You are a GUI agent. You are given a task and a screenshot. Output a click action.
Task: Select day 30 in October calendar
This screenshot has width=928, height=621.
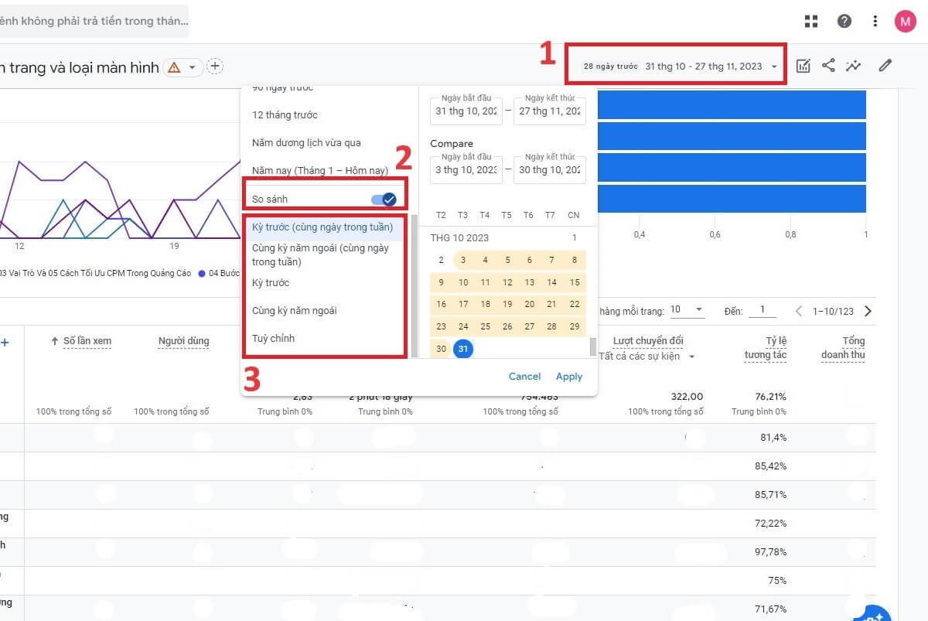tap(441, 349)
